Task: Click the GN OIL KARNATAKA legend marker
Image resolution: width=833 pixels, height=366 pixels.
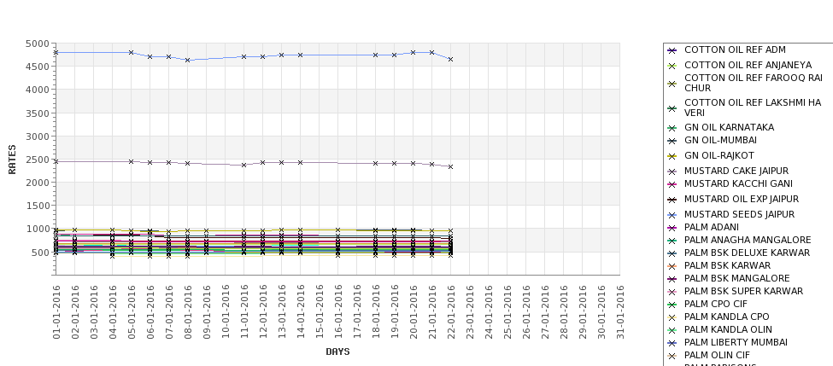Action: tap(672, 128)
